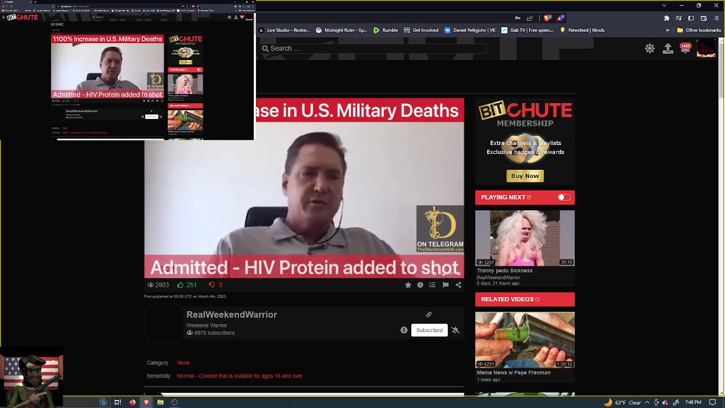Open Gab TV bookmark
This screenshot has height=408, width=725.
pos(527,30)
